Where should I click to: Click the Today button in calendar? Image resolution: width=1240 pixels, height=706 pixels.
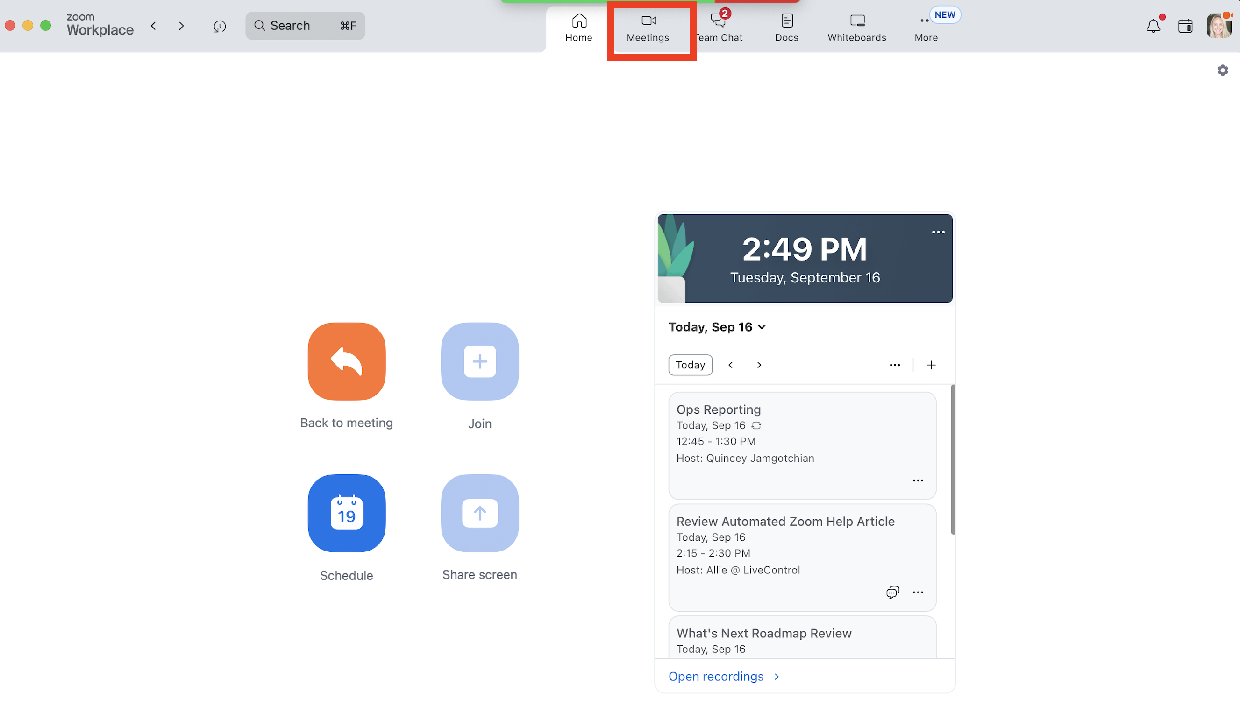(x=690, y=365)
